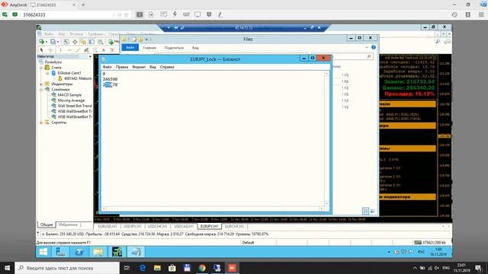Switch to USDCAD,H1 chart tab
Image resolution: width=488 pixels, height=274 pixels.
[x=184, y=226]
